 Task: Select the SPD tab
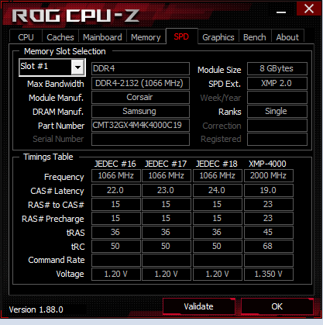coord(181,36)
